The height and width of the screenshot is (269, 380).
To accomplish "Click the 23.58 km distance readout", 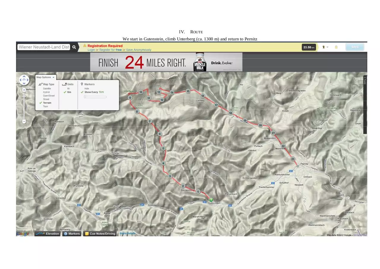I will pos(309,47).
